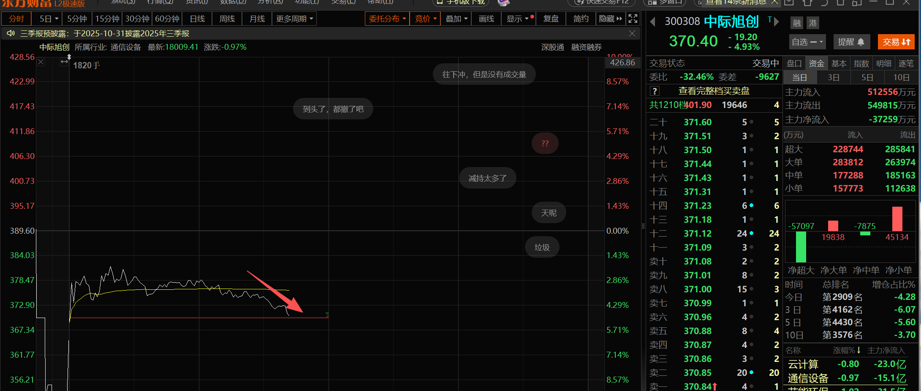Viewport: 921px width, 391px height.
Task: Click the green 净超大 bar in chart
Action: (801, 247)
